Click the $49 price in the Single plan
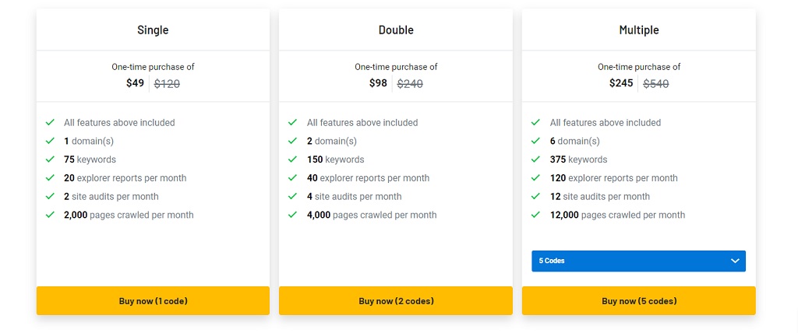 [x=136, y=83]
